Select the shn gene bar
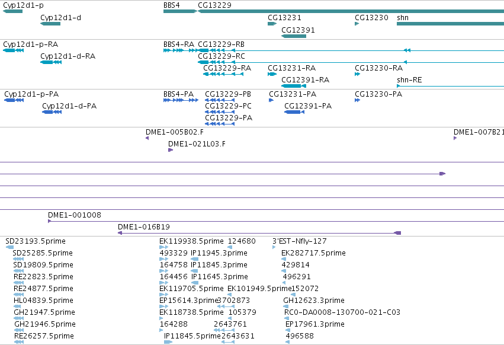 pos(450,24)
